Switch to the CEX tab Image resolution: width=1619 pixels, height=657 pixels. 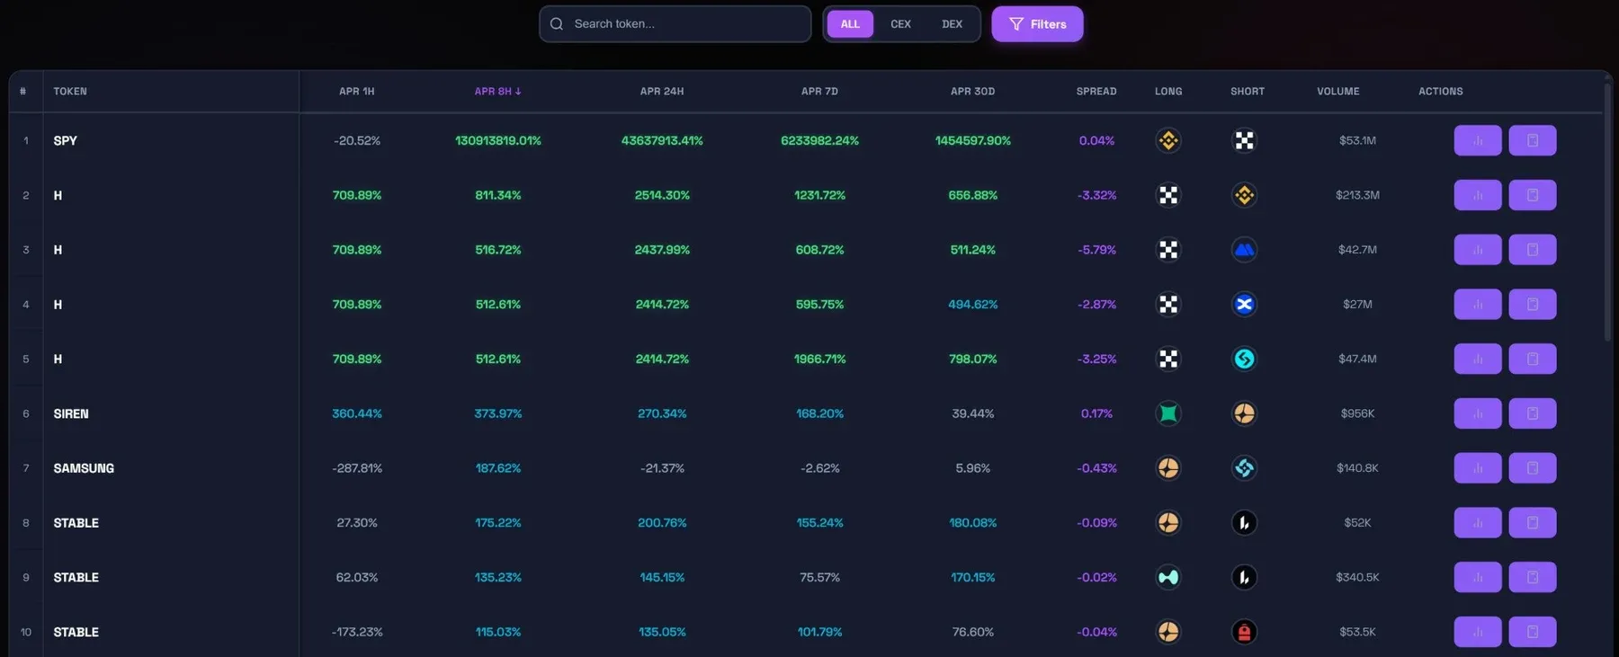click(x=900, y=24)
